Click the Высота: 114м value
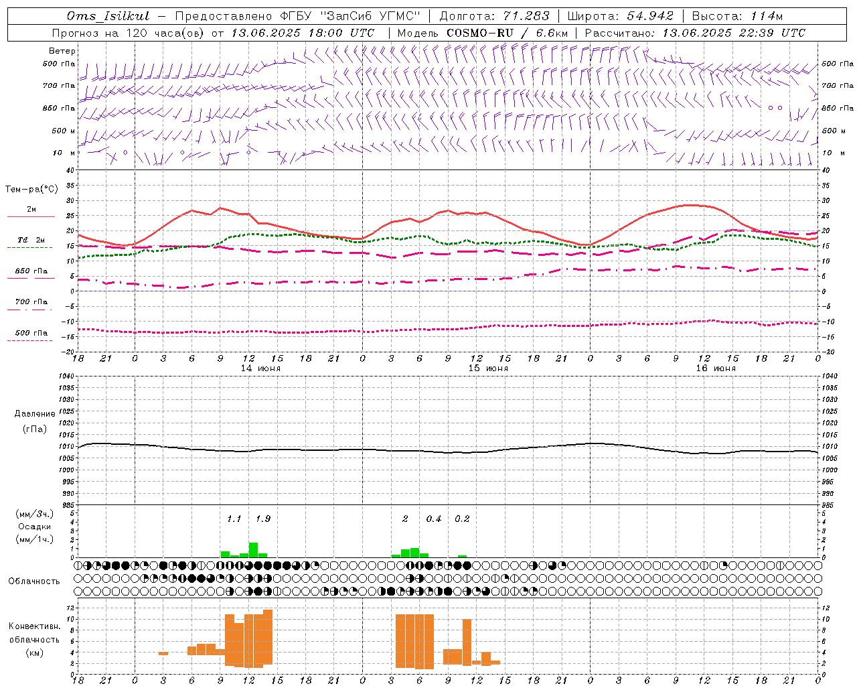The image size is (857, 686). (737, 16)
